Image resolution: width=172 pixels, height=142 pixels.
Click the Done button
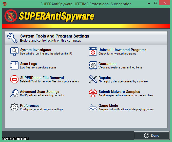click(x=152, y=135)
